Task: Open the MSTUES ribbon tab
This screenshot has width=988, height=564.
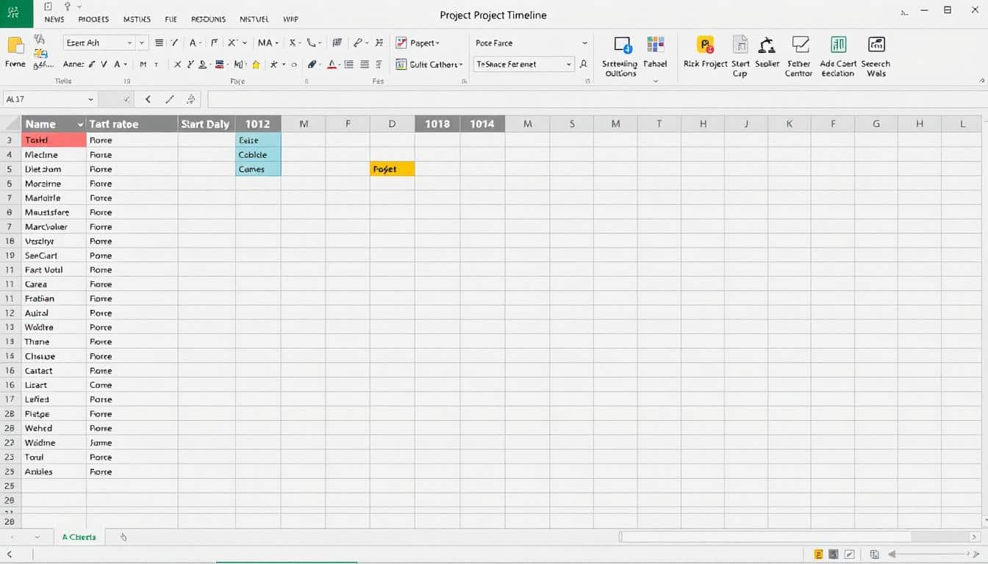Action: (x=137, y=19)
